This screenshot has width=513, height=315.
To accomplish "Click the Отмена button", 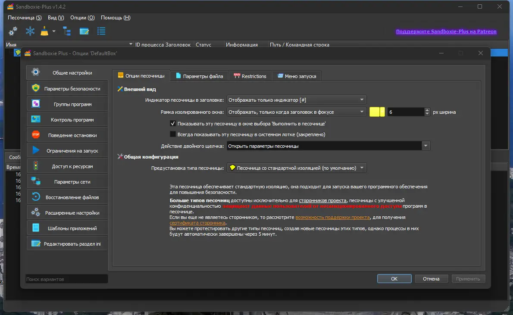I will (x=431, y=279).
